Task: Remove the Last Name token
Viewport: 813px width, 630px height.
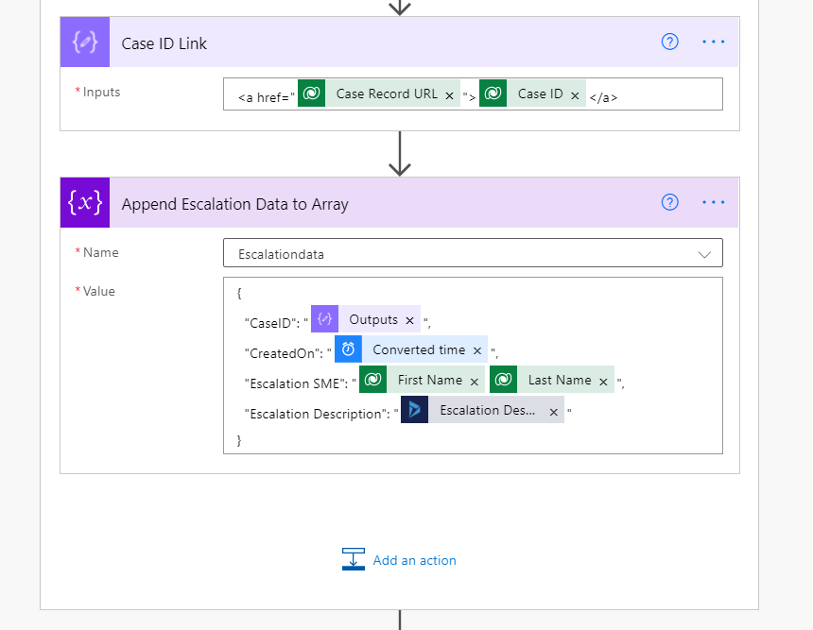Action: point(603,381)
